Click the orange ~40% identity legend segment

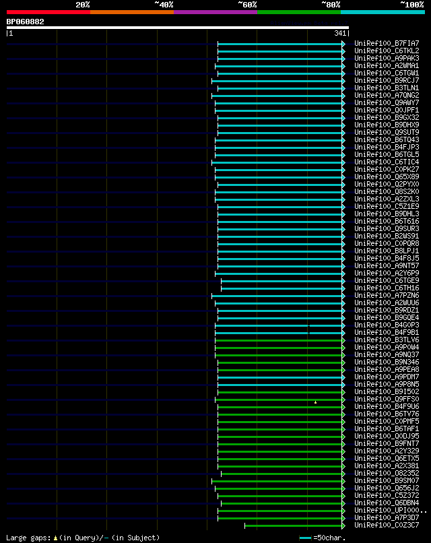coord(132,12)
